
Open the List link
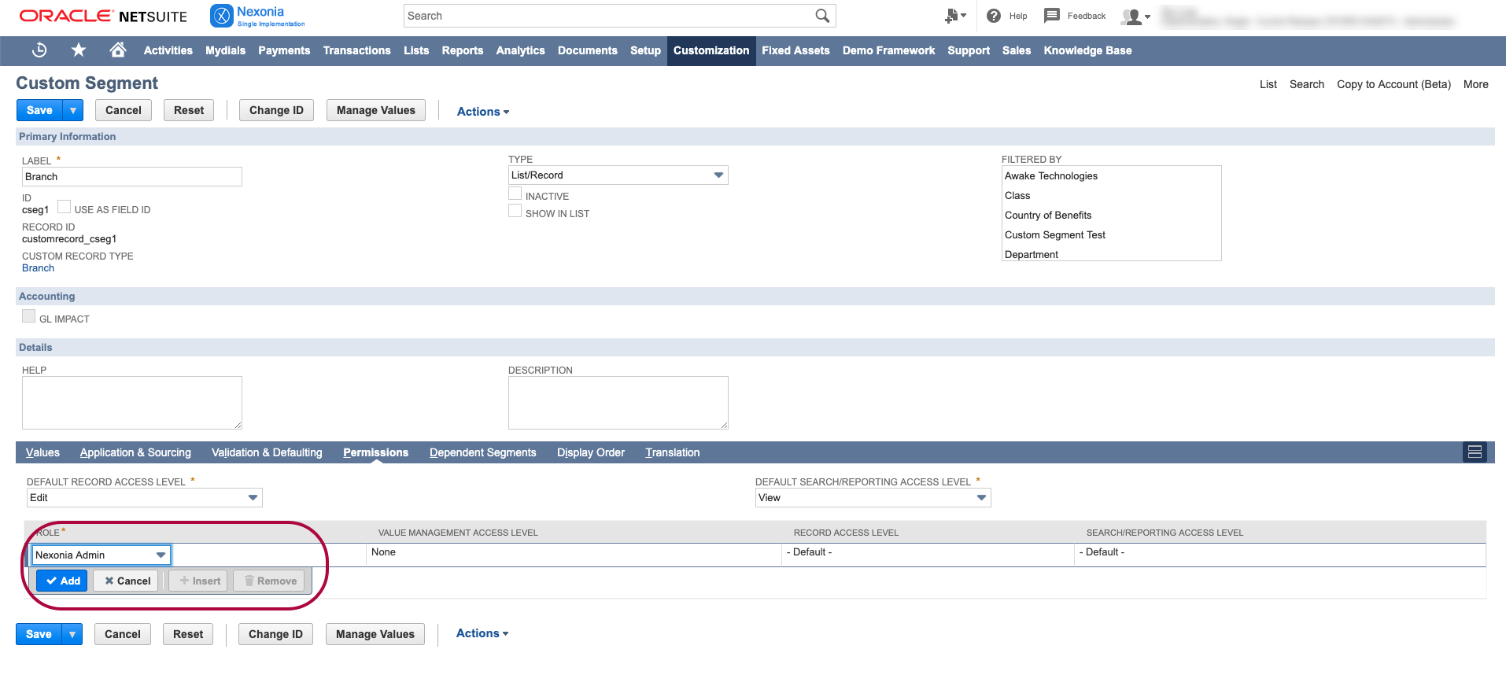pyautogui.click(x=1268, y=84)
